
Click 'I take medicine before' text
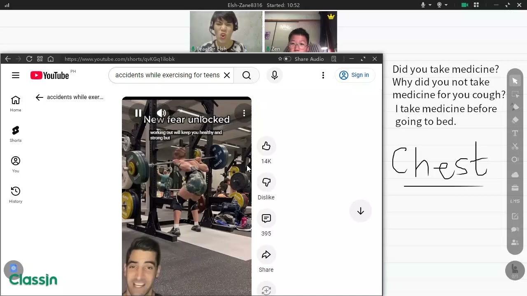[x=446, y=109]
